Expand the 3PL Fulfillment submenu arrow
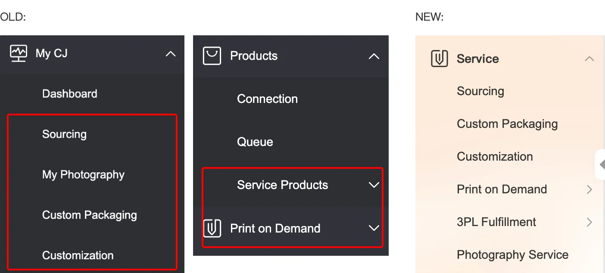Image resolution: width=605 pixels, height=273 pixels. (x=589, y=222)
